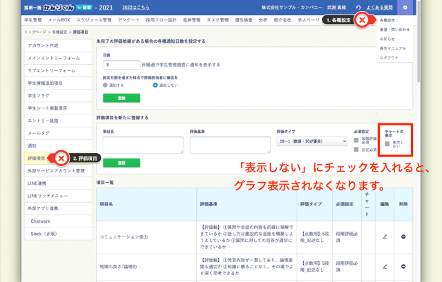The height and width of the screenshot is (282, 442).
Task: Open the メールBOX menu
Action: pyautogui.click(x=59, y=21)
